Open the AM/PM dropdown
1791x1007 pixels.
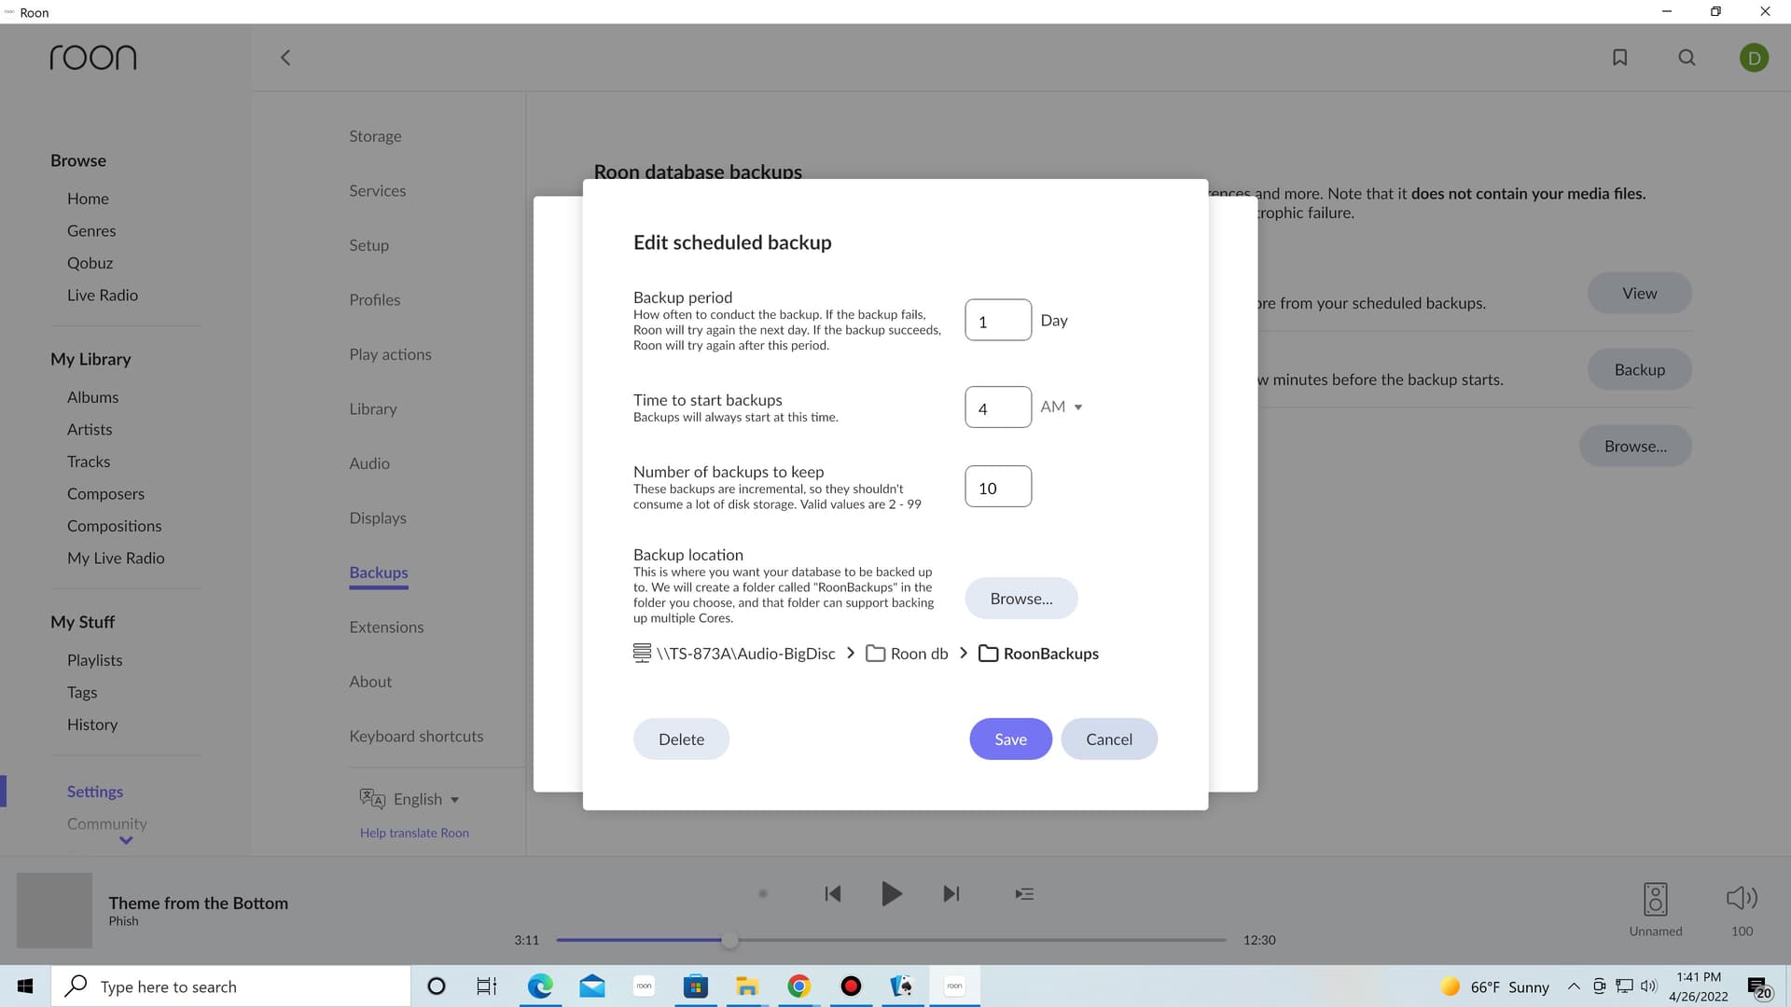pos(1062,407)
